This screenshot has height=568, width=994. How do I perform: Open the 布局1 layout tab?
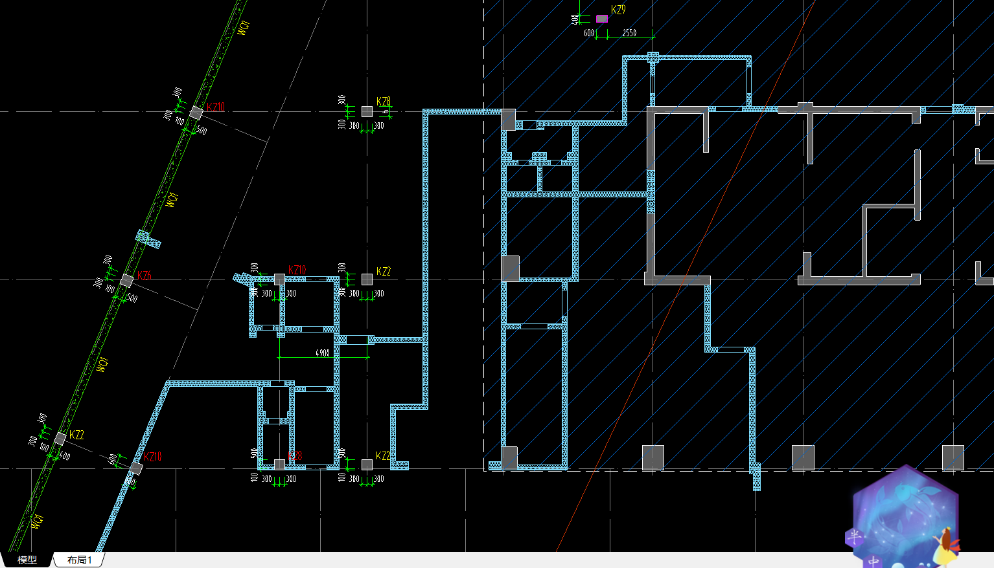point(79,560)
